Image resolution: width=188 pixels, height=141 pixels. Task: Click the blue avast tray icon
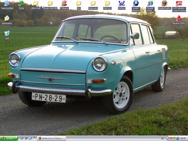coord(178,138)
